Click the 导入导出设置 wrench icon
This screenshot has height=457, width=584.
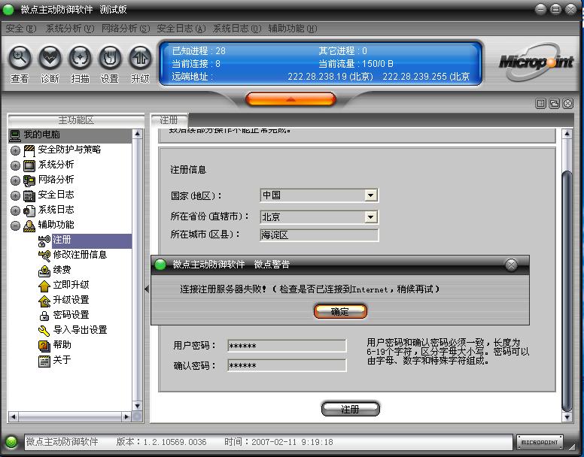pos(44,331)
